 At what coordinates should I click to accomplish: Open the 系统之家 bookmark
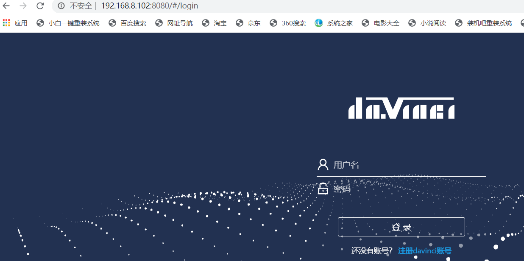pyautogui.click(x=334, y=23)
